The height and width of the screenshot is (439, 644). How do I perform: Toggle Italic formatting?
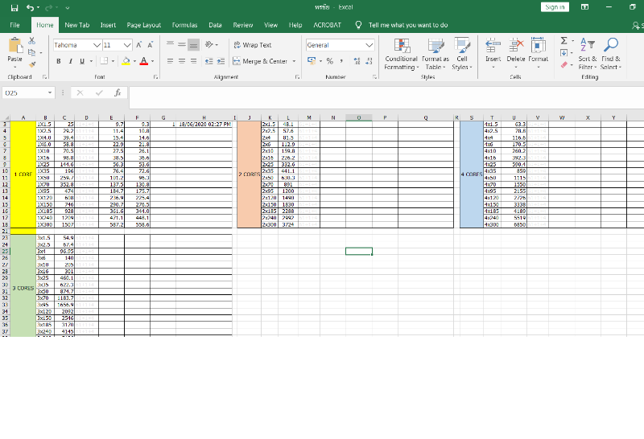70,61
